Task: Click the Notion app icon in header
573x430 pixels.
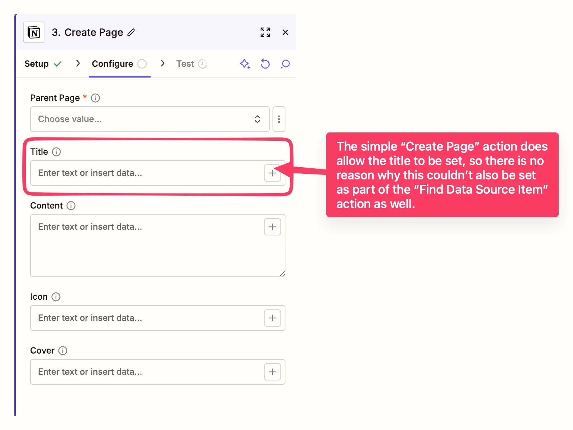Action: (x=34, y=32)
